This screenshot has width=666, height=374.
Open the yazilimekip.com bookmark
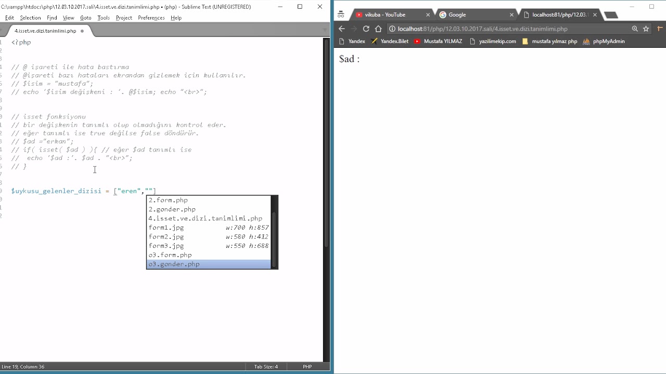click(493, 41)
